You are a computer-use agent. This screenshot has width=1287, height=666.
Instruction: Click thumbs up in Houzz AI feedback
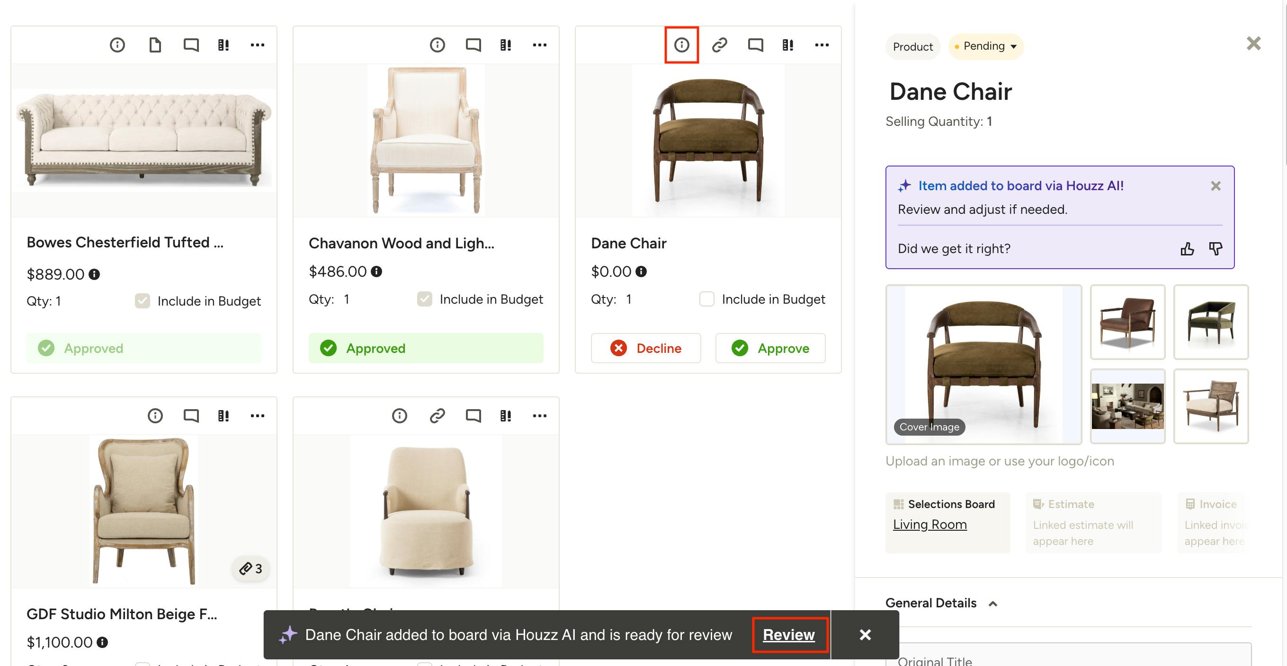click(1187, 249)
